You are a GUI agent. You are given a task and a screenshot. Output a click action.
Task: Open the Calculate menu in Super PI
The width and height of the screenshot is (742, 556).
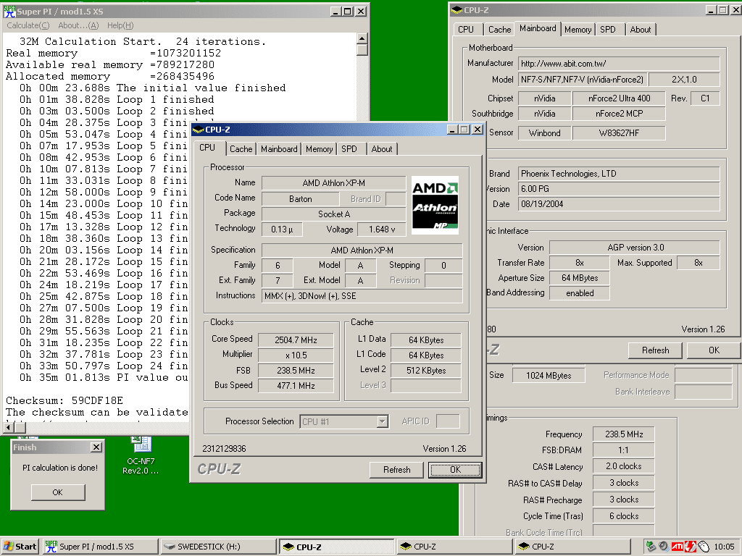pyautogui.click(x=28, y=25)
